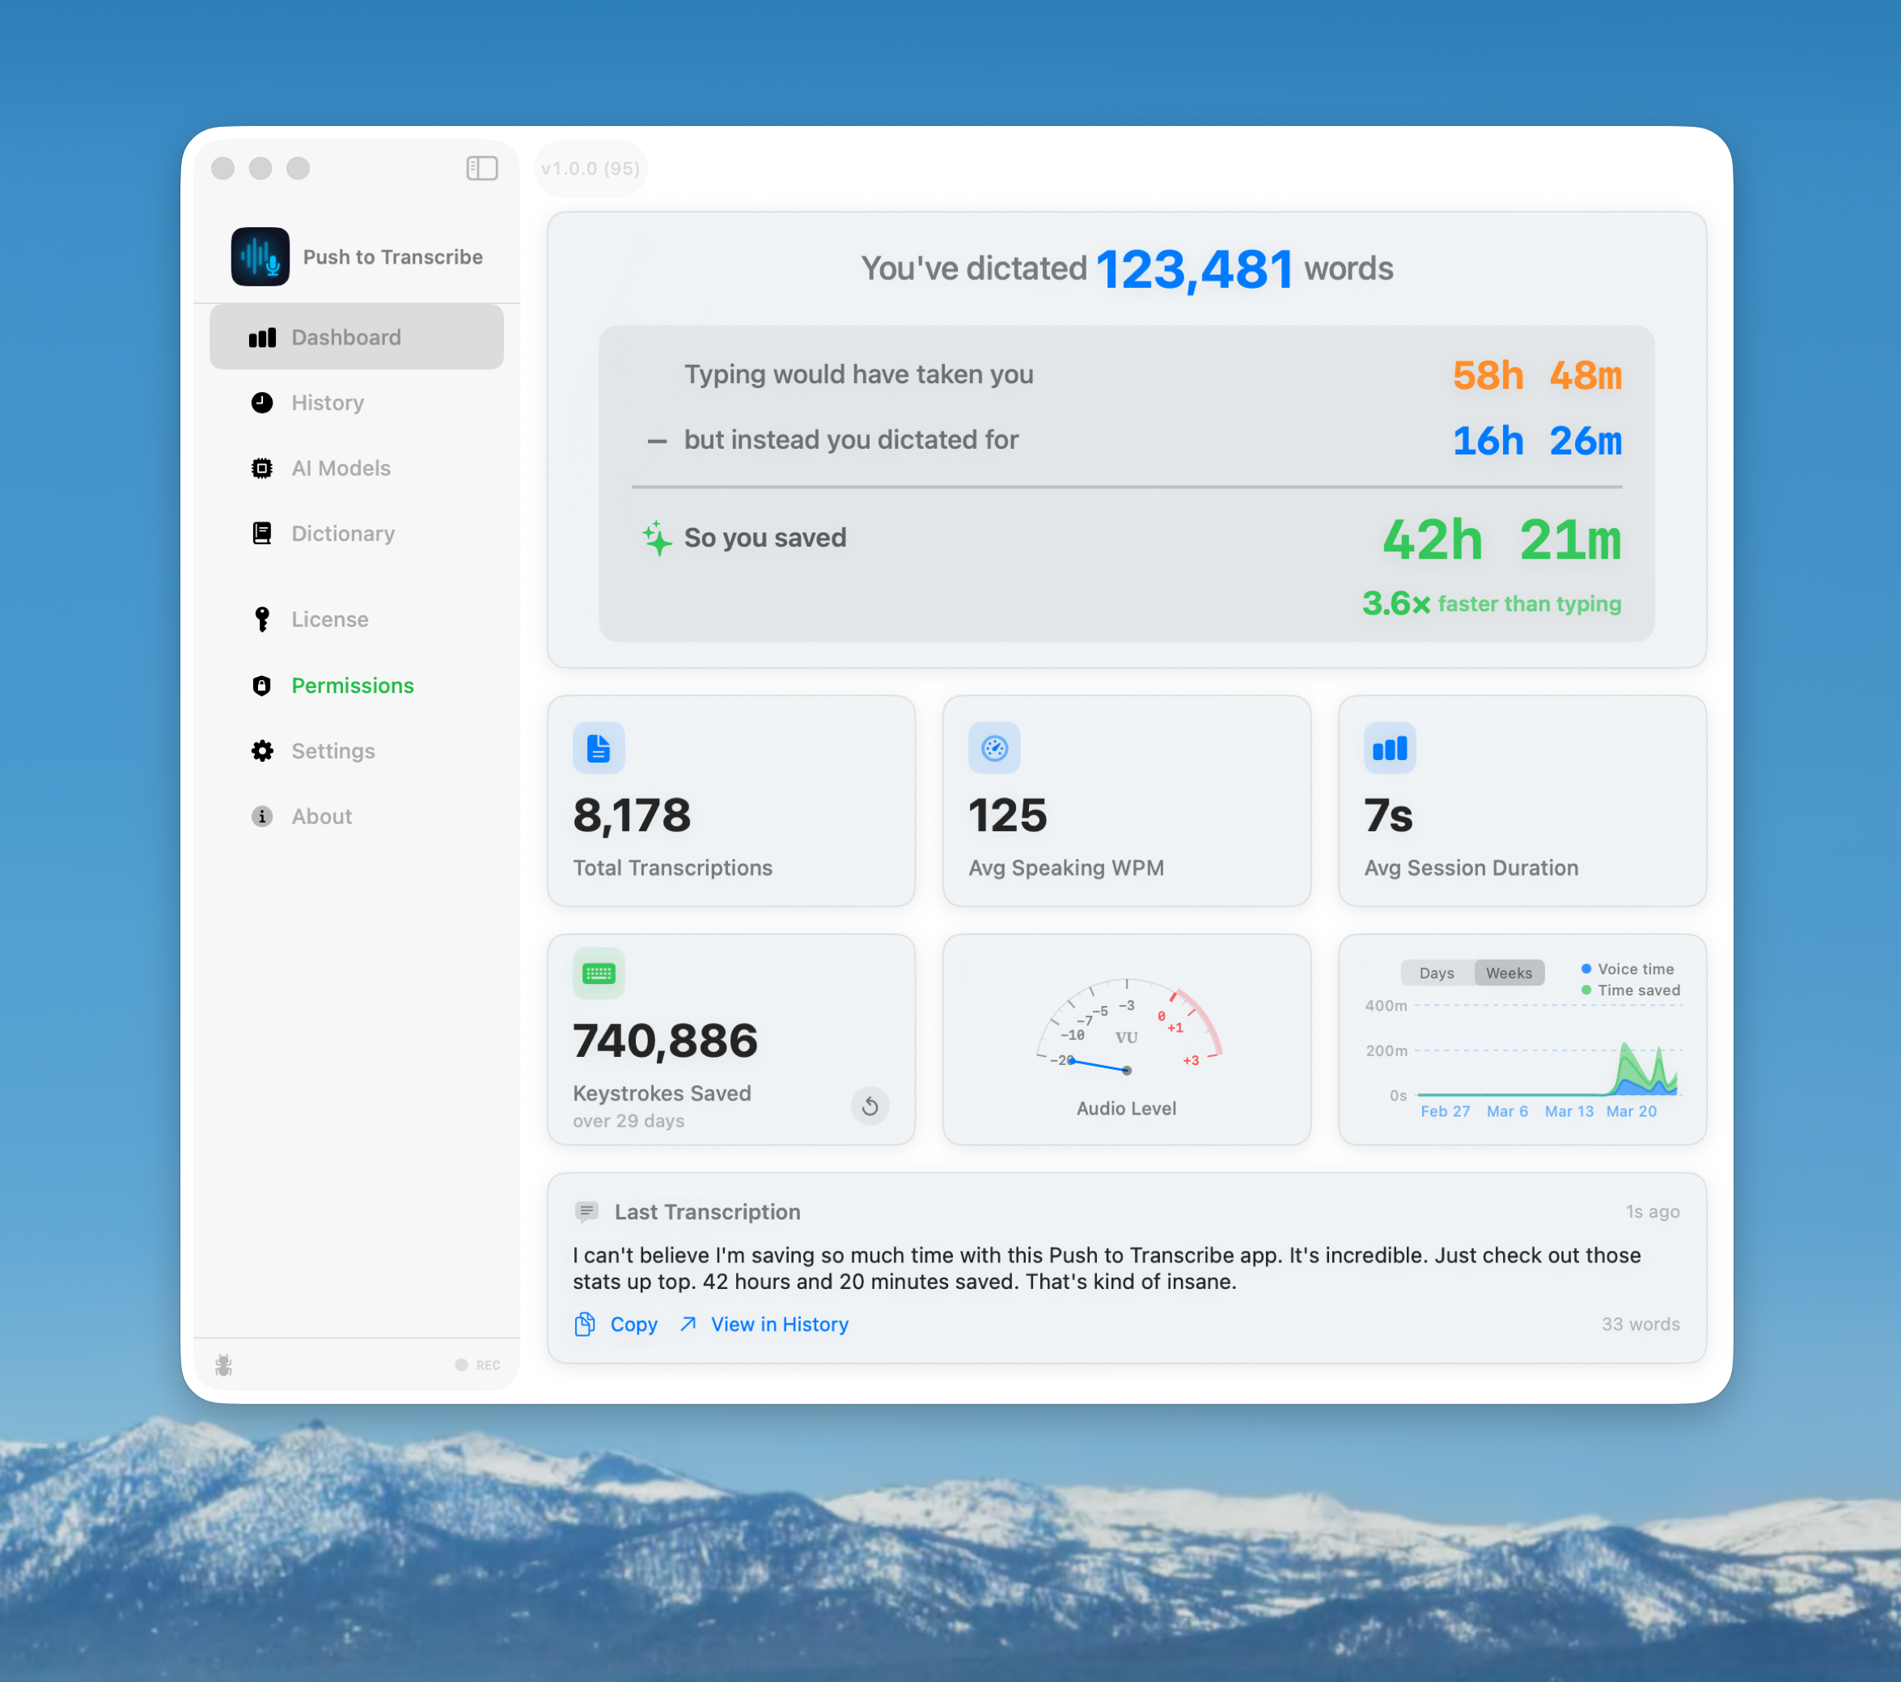Switch the chart to Days view
1901x1682 pixels.
click(x=1436, y=972)
